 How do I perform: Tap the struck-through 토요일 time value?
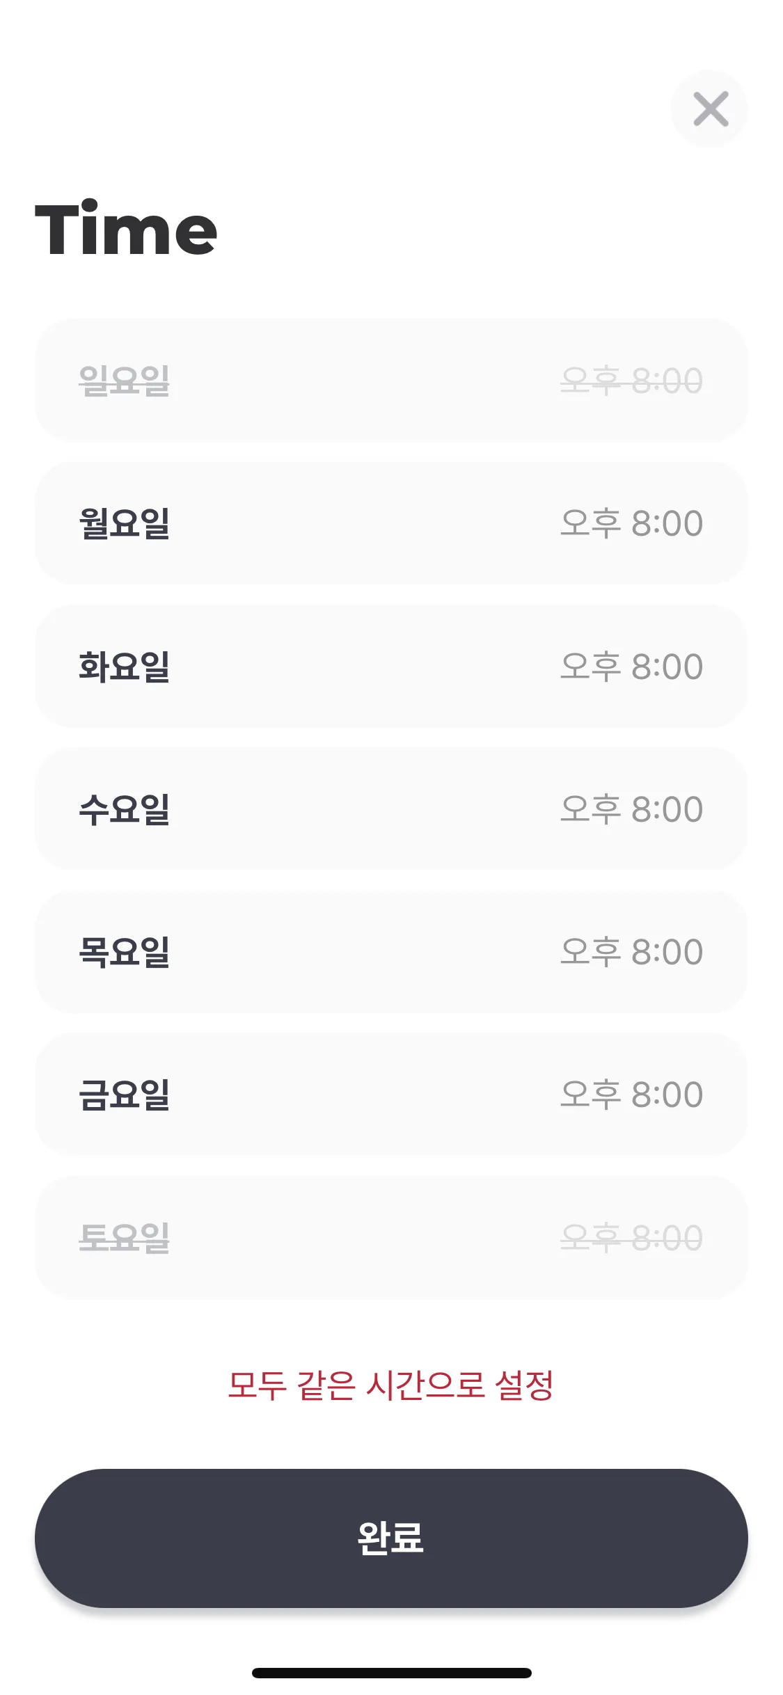pyautogui.click(x=631, y=1238)
